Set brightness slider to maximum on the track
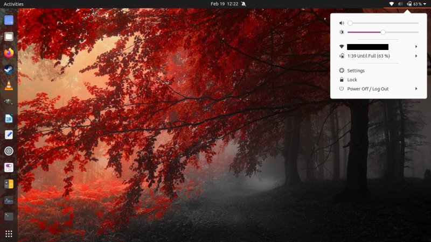The width and height of the screenshot is (431, 242). (x=419, y=32)
